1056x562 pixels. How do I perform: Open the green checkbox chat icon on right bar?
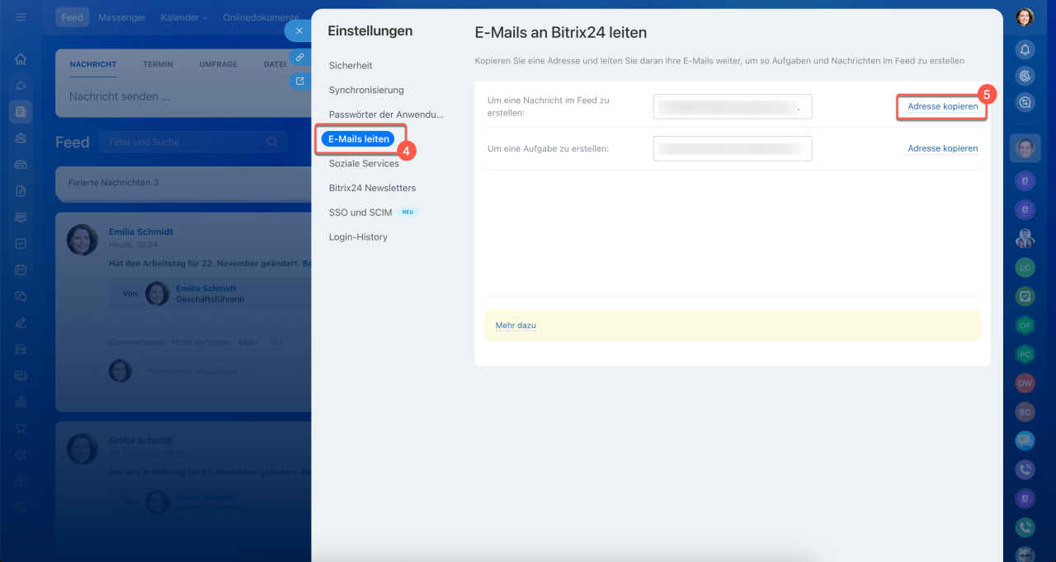(x=1025, y=297)
